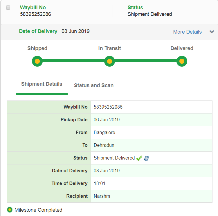Click the recipient name Narshm
Image resolution: width=218 pixels, height=216 pixels.
(102, 196)
